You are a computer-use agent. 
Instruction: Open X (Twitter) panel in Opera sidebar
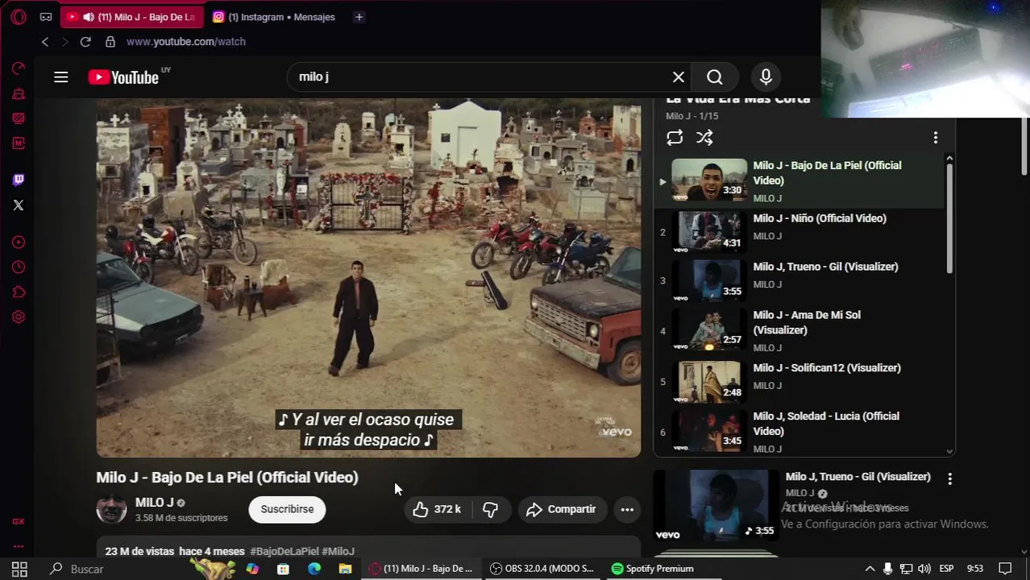[19, 205]
